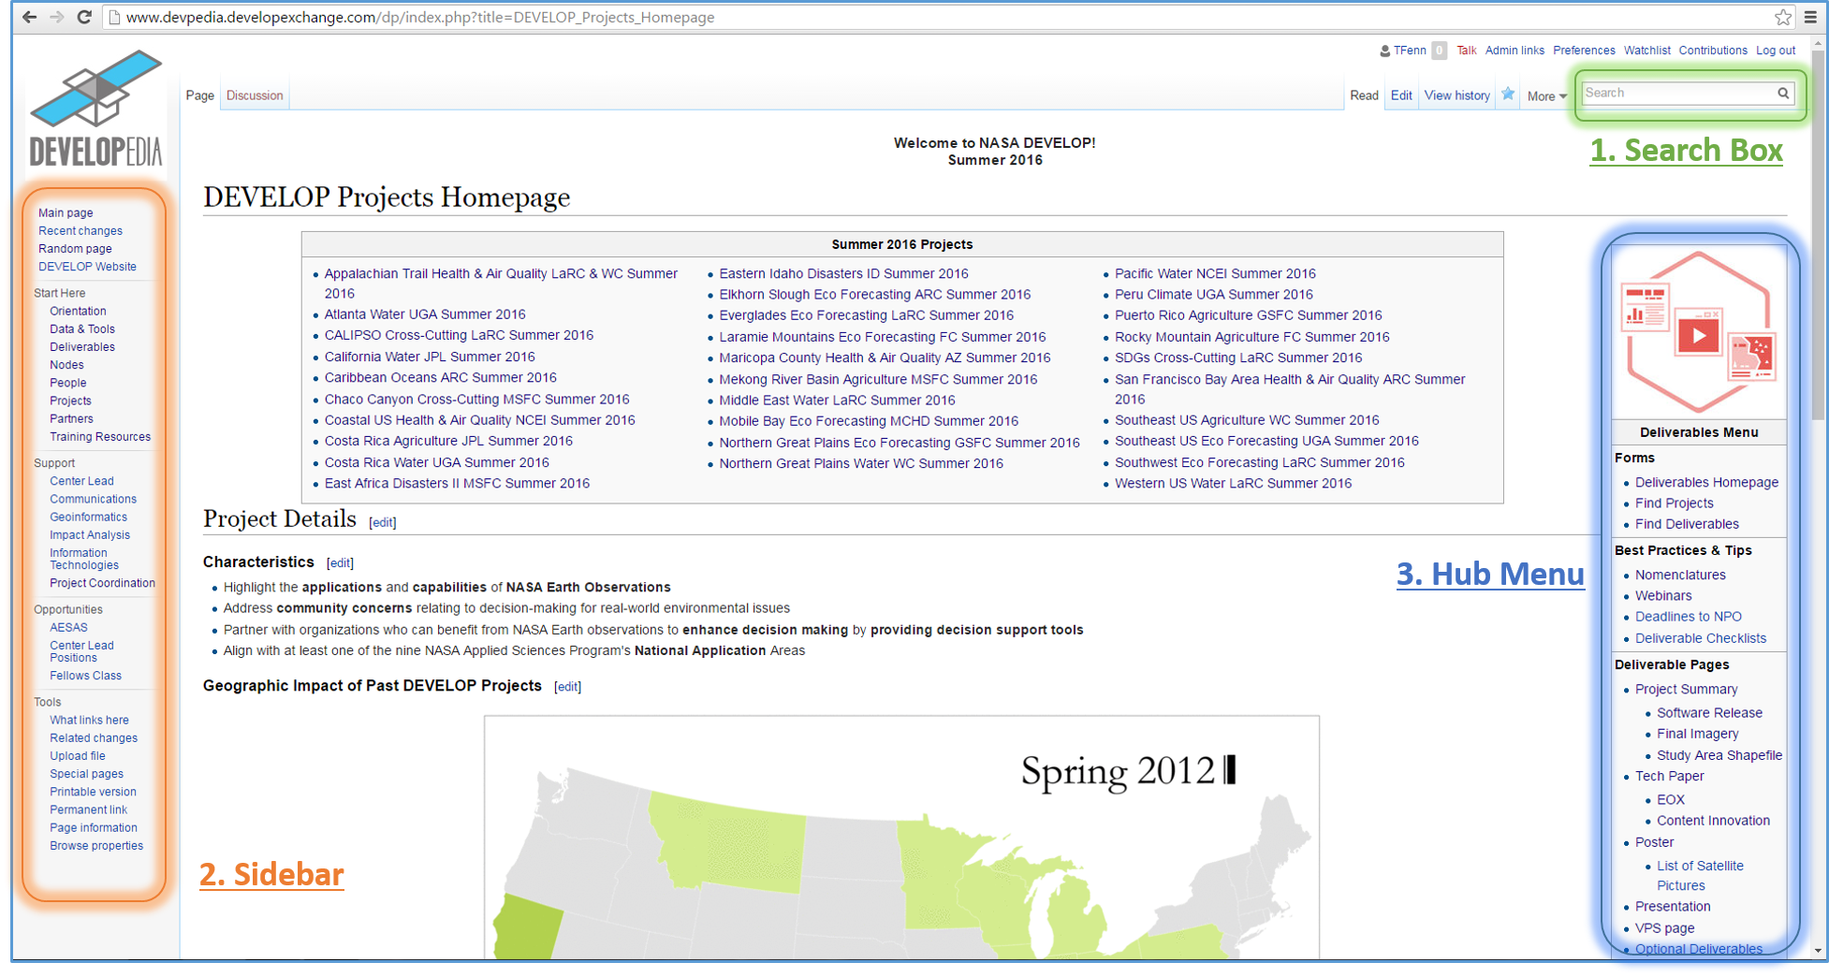This screenshot has height=977, width=1829.
Task: Open Find Deliverables link
Action: [x=1687, y=524]
